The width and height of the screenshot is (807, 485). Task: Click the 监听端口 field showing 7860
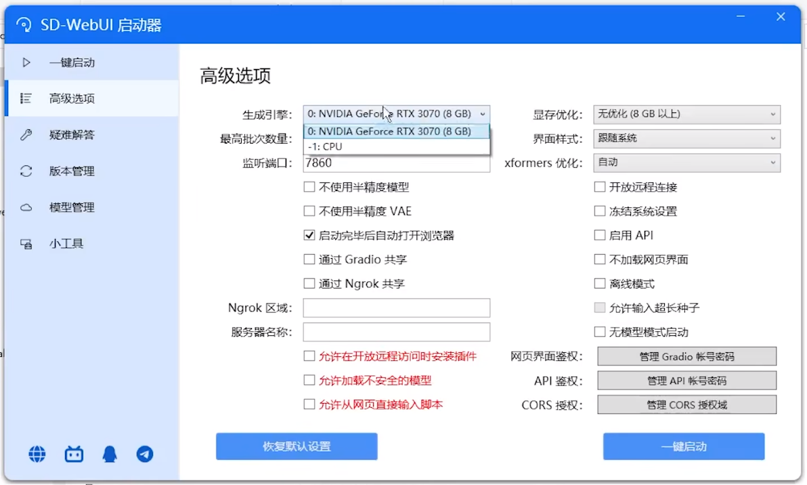click(x=396, y=164)
